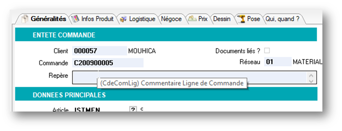This screenshot has height=131, width=342.
Task: Click the Réseau code field 01
Action: click(x=277, y=62)
